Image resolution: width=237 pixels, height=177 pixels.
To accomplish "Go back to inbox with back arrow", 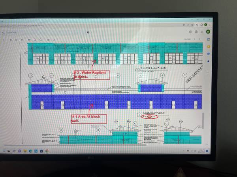I will click(x=4, y=40).
